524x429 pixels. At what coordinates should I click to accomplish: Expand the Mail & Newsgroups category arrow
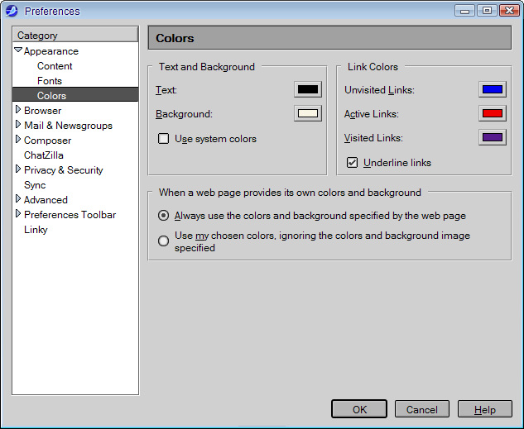coord(18,125)
